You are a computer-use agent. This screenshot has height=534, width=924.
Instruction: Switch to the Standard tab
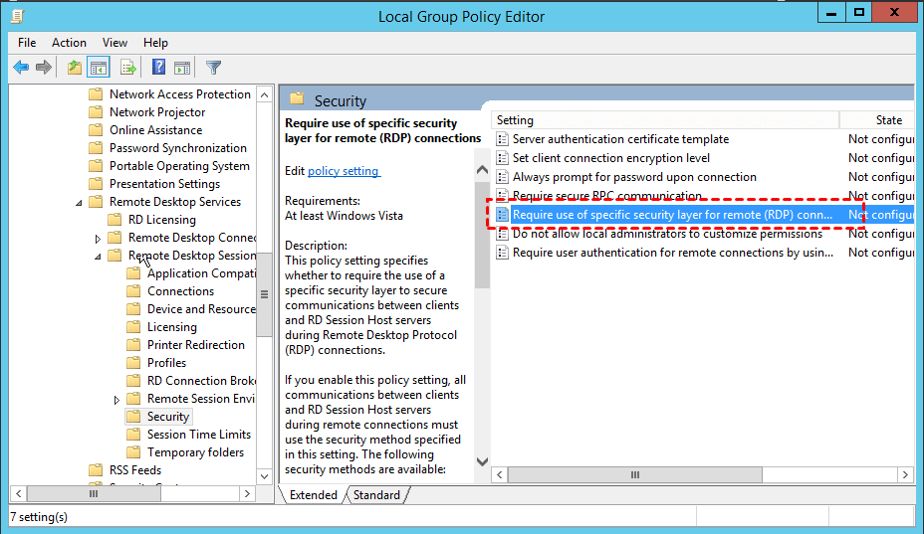pyautogui.click(x=376, y=495)
